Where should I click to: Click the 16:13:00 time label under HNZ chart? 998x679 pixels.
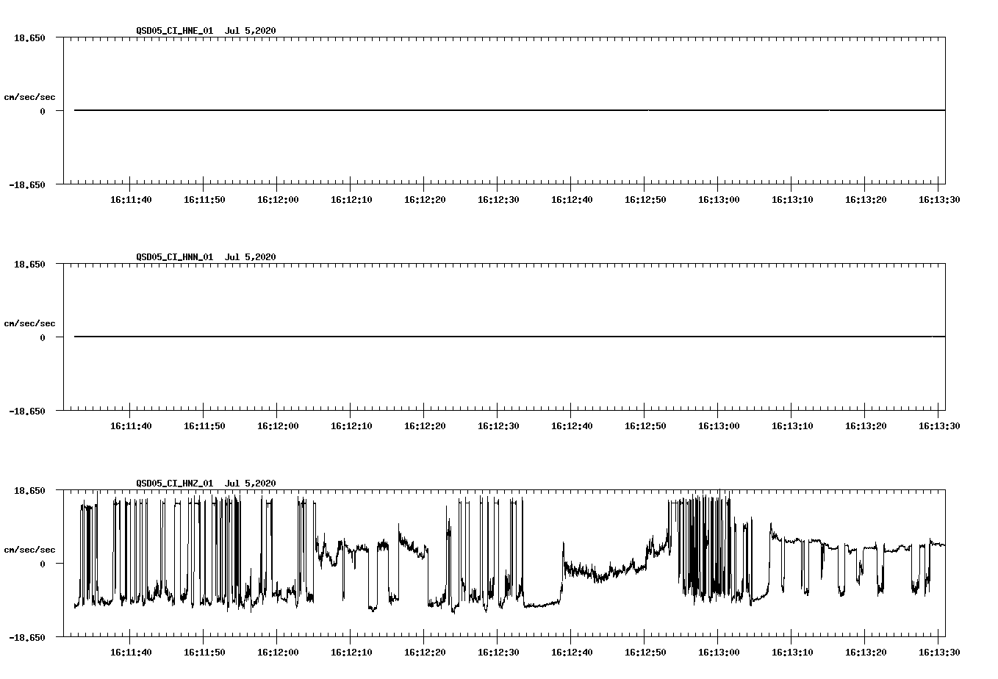719,653
